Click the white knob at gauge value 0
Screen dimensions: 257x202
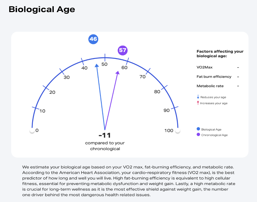pyautogui.click(x=32, y=131)
